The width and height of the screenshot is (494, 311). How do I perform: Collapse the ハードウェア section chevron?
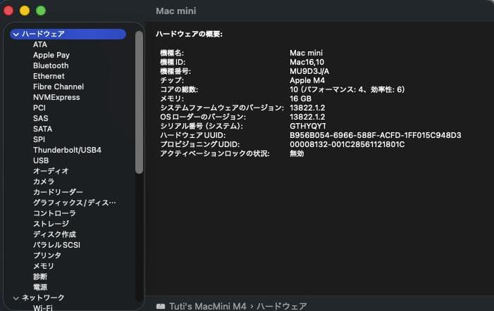pos(16,34)
